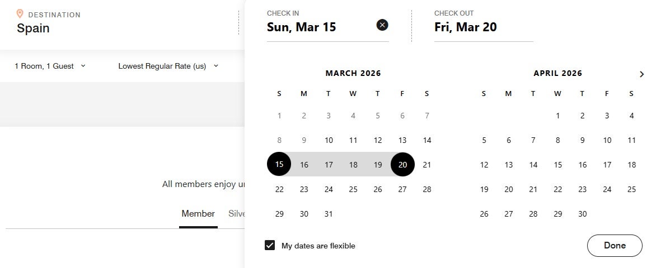Toggle the My dates are flexible checkbox
Screen dimensions: 661x268
(270, 245)
